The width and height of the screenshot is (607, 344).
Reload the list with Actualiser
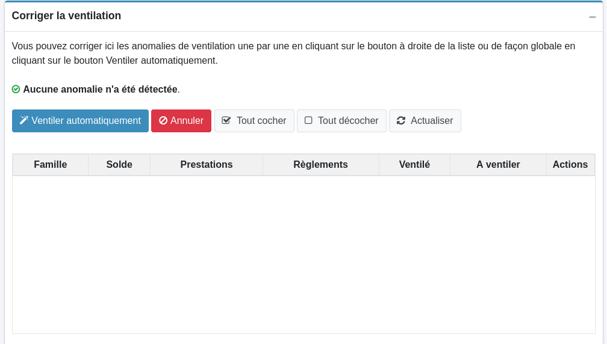(425, 121)
